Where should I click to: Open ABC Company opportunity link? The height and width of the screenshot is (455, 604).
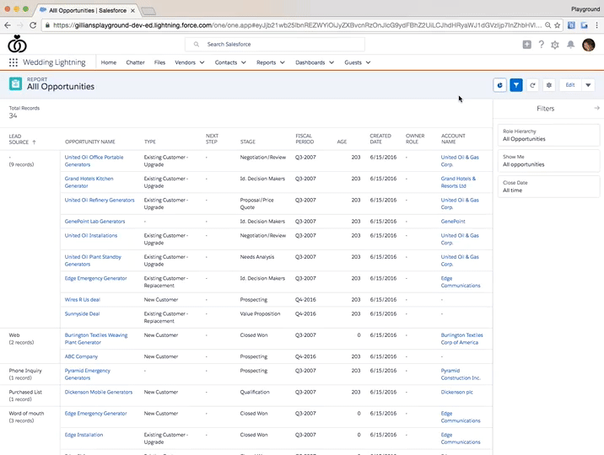point(81,356)
